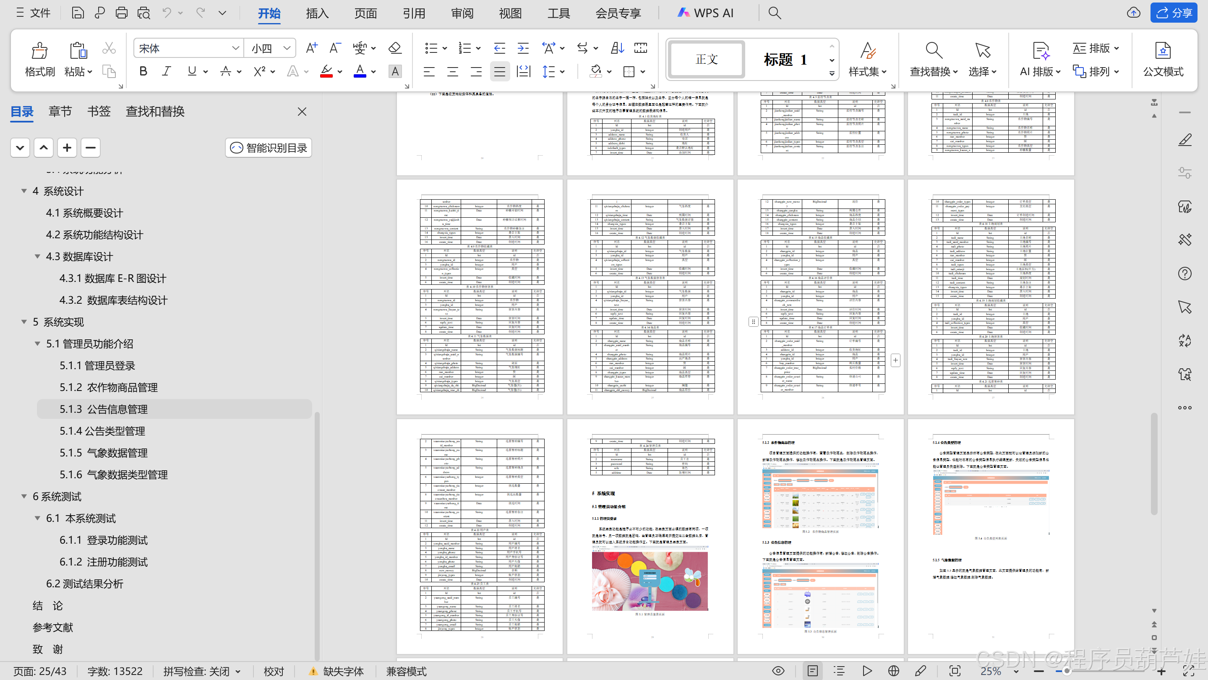Click the Format Painter (格式刷) icon
1208x680 pixels.
39,51
